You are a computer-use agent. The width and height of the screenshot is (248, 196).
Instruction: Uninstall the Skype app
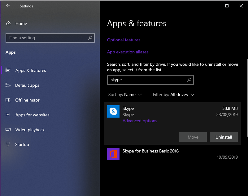point(224,137)
